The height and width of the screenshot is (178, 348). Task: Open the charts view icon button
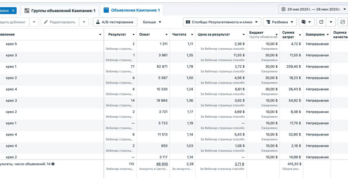[x=343, y=22]
